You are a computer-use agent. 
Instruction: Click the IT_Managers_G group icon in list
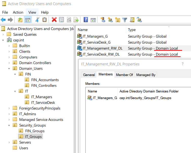coord(79,36)
